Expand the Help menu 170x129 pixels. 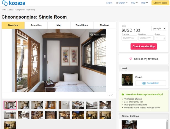coord(144,3)
